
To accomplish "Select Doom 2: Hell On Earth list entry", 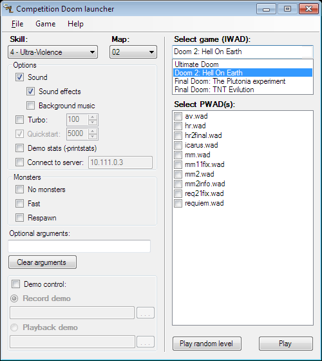I will pyautogui.click(x=243, y=73).
